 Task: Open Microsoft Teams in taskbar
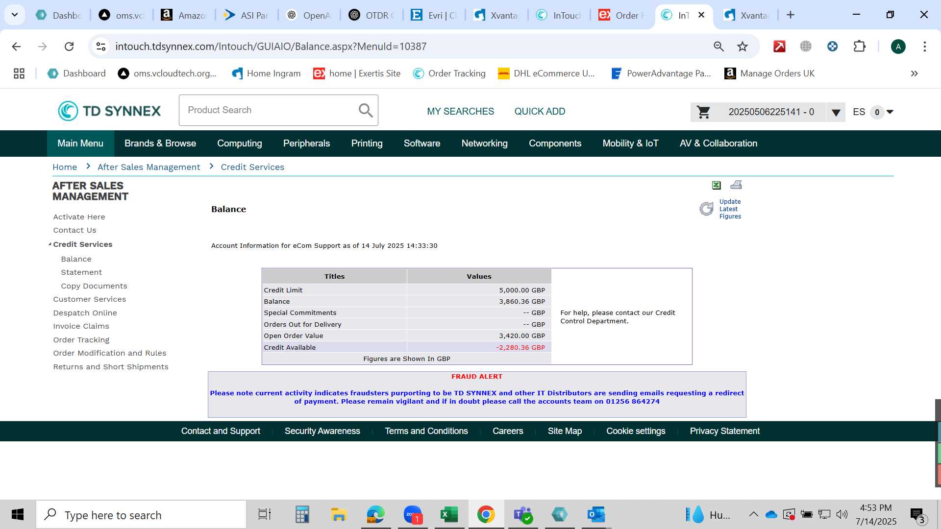tap(522, 515)
